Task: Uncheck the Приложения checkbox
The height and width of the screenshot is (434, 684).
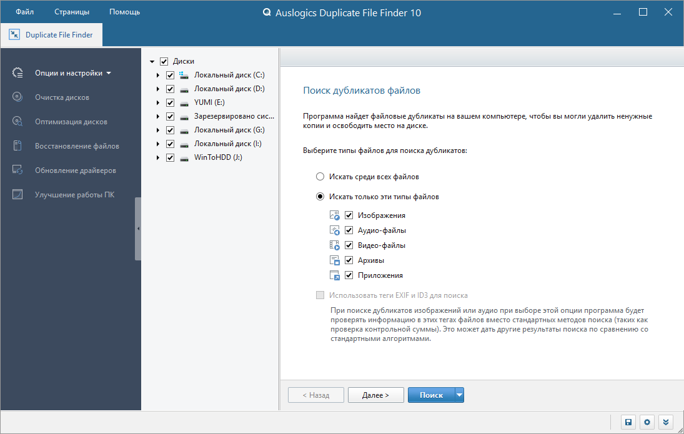Action: point(349,275)
